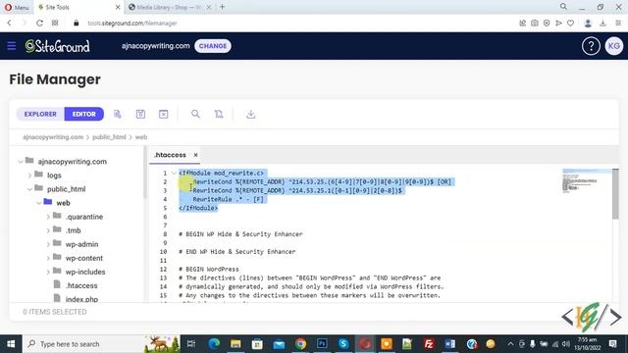The height and width of the screenshot is (353, 628).
Task: Expand the .tmb folder
Action: pos(48,230)
